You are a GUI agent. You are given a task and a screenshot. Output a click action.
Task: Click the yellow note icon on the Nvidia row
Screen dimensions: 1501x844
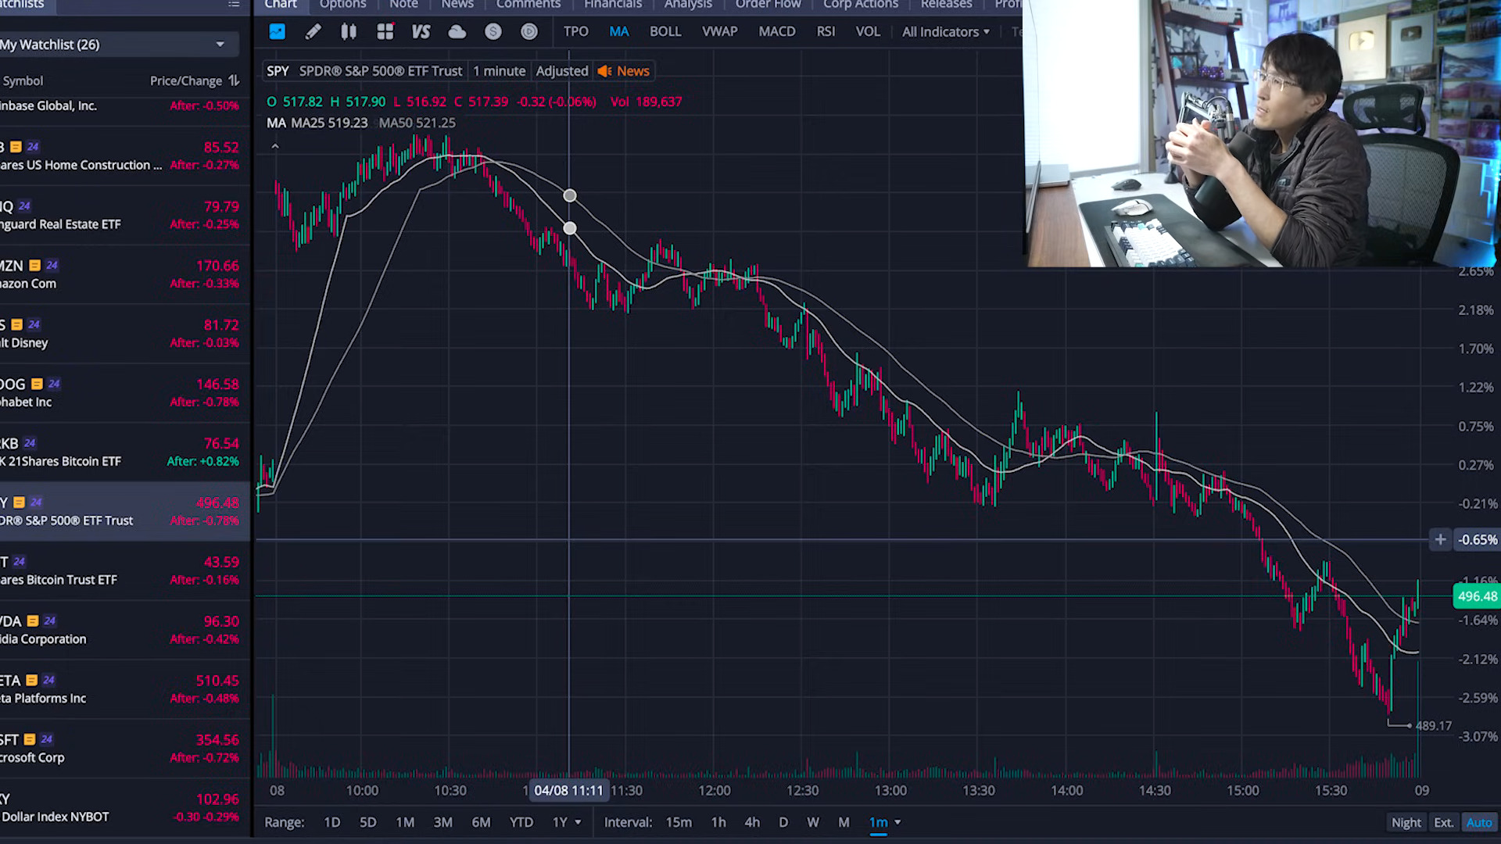point(33,621)
